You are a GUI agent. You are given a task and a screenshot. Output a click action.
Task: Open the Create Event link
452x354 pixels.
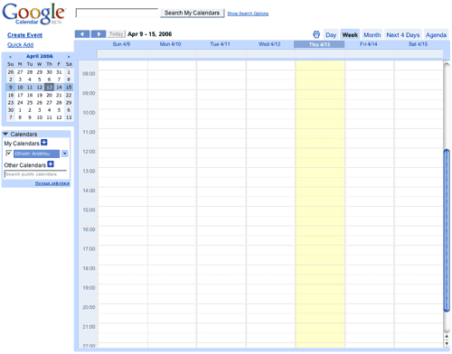24,35
